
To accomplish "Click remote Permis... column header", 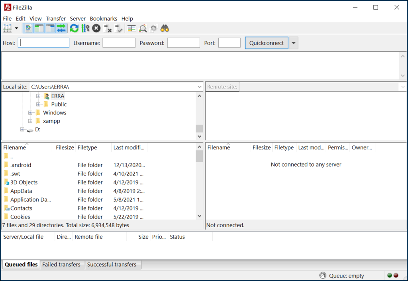I will click(x=338, y=147).
